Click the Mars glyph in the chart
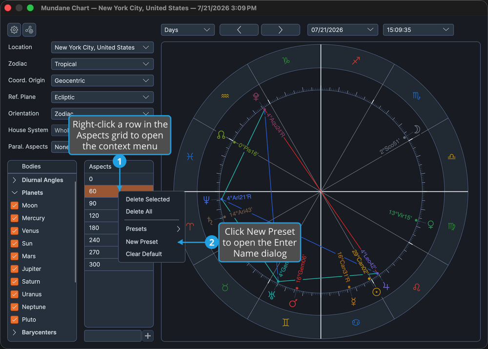 click(x=293, y=303)
